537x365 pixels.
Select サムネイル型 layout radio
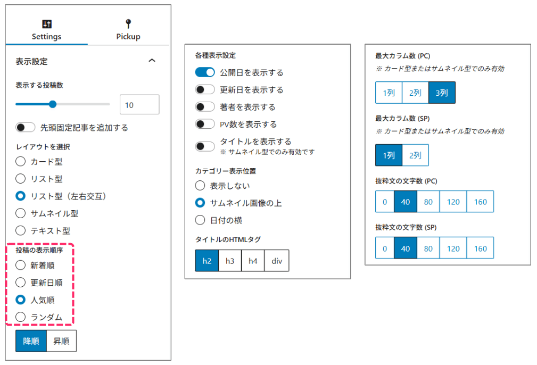coord(21,213)
